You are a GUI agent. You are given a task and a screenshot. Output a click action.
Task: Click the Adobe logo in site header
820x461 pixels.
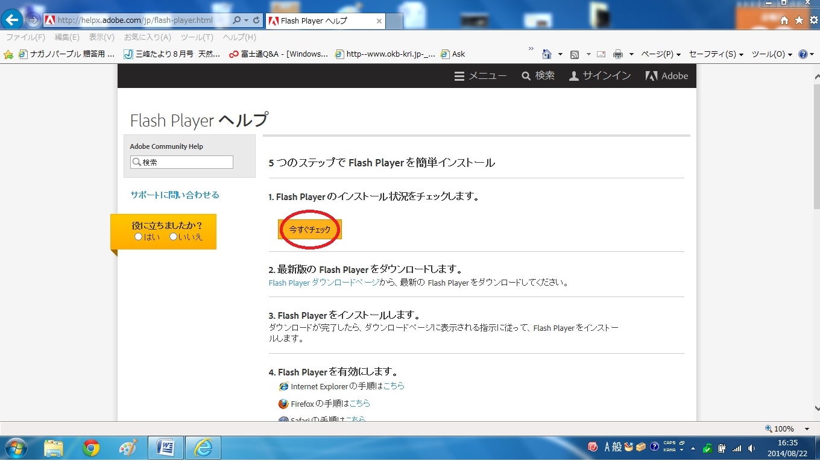pos(667,76)
